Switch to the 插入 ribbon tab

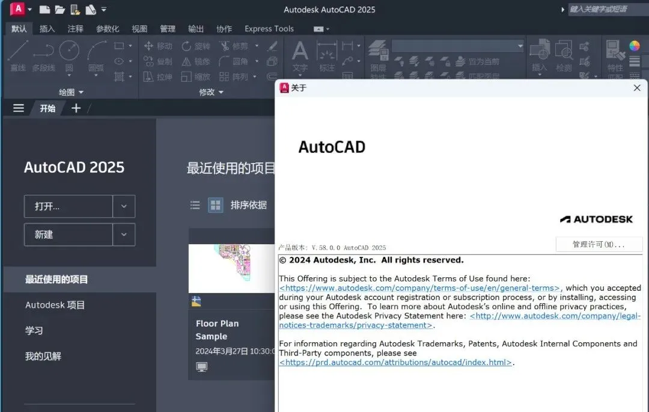(47, 29)
